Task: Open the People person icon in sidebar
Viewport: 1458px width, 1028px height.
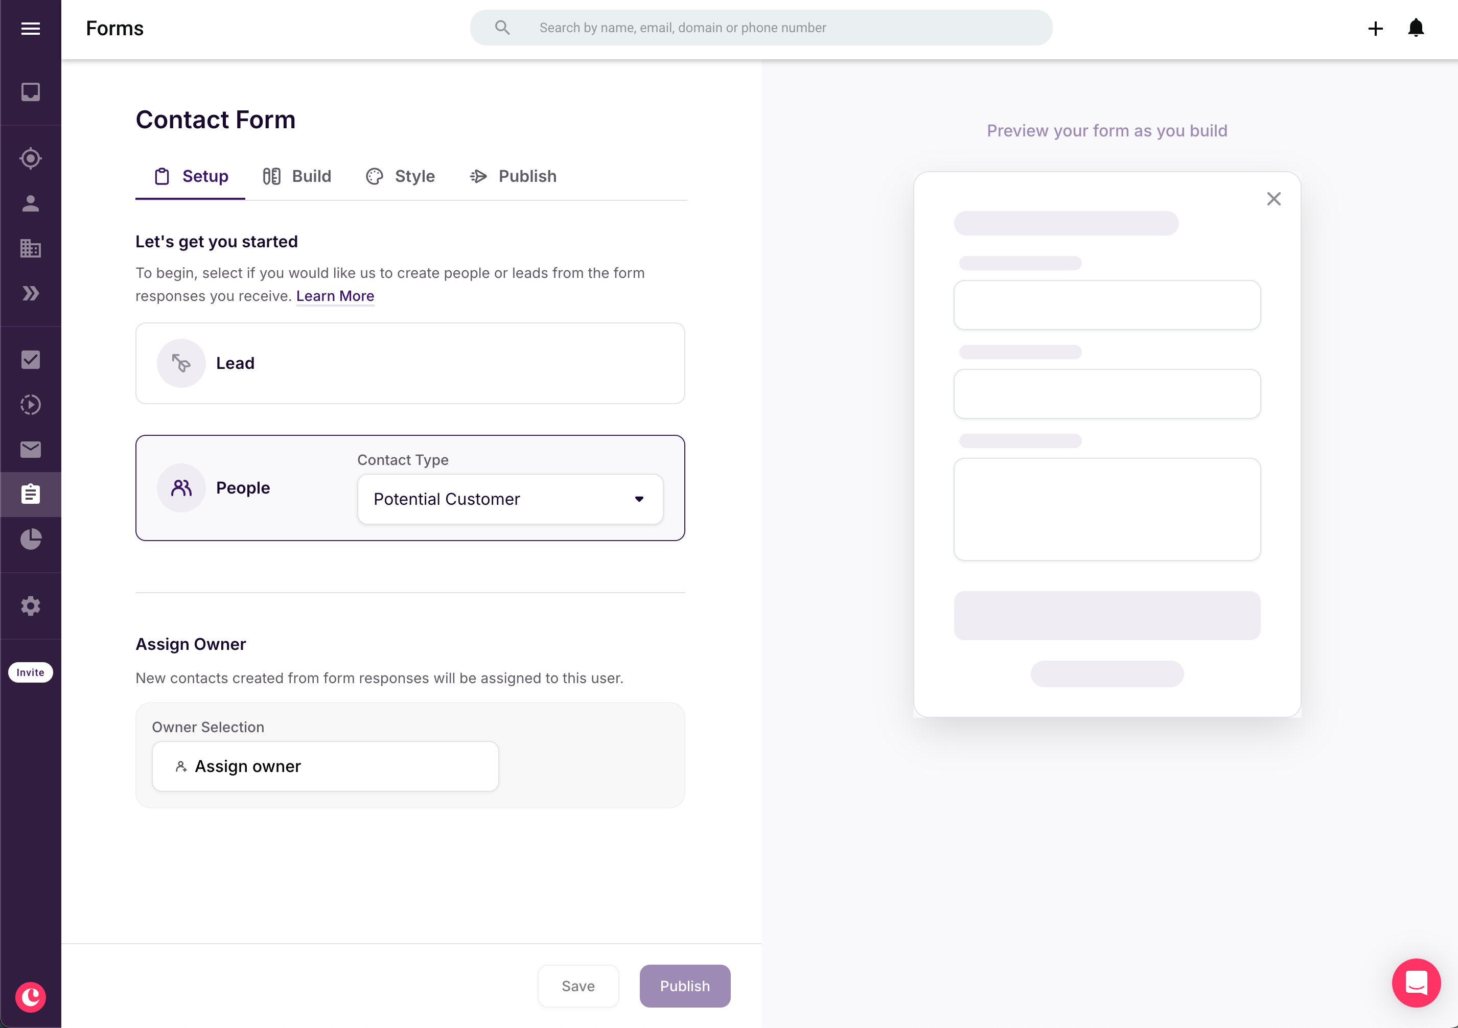Action: pos(31,203)
